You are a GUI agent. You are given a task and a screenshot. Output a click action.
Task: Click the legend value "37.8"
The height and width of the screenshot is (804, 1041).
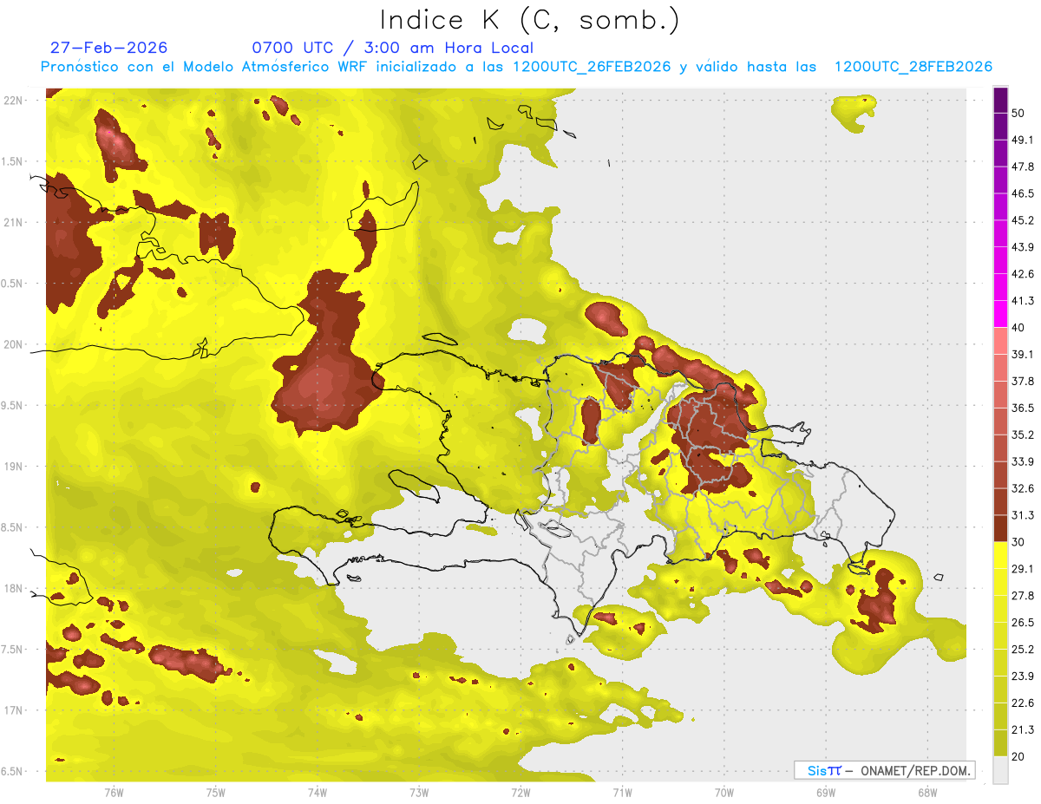pos(1024,381)
